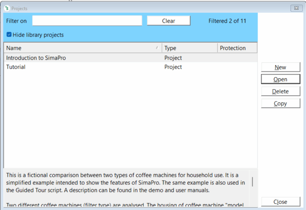Image resolution: width=306 pixels, height=210 pixels.
Task: Click Project type cell of Tutorial row
Action: point(173,67)
